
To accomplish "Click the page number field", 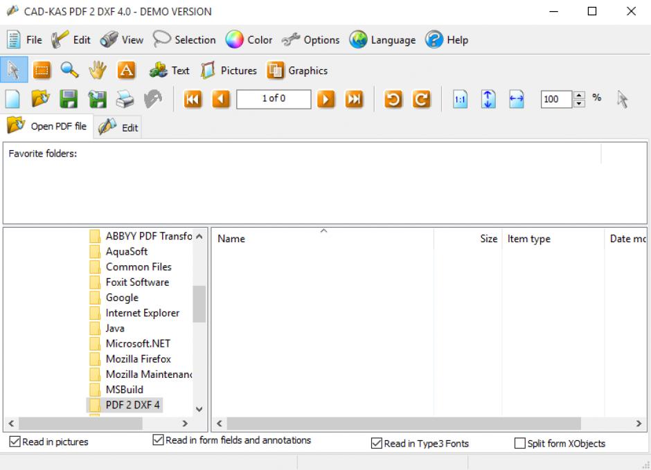I will (x=274, y=99).
